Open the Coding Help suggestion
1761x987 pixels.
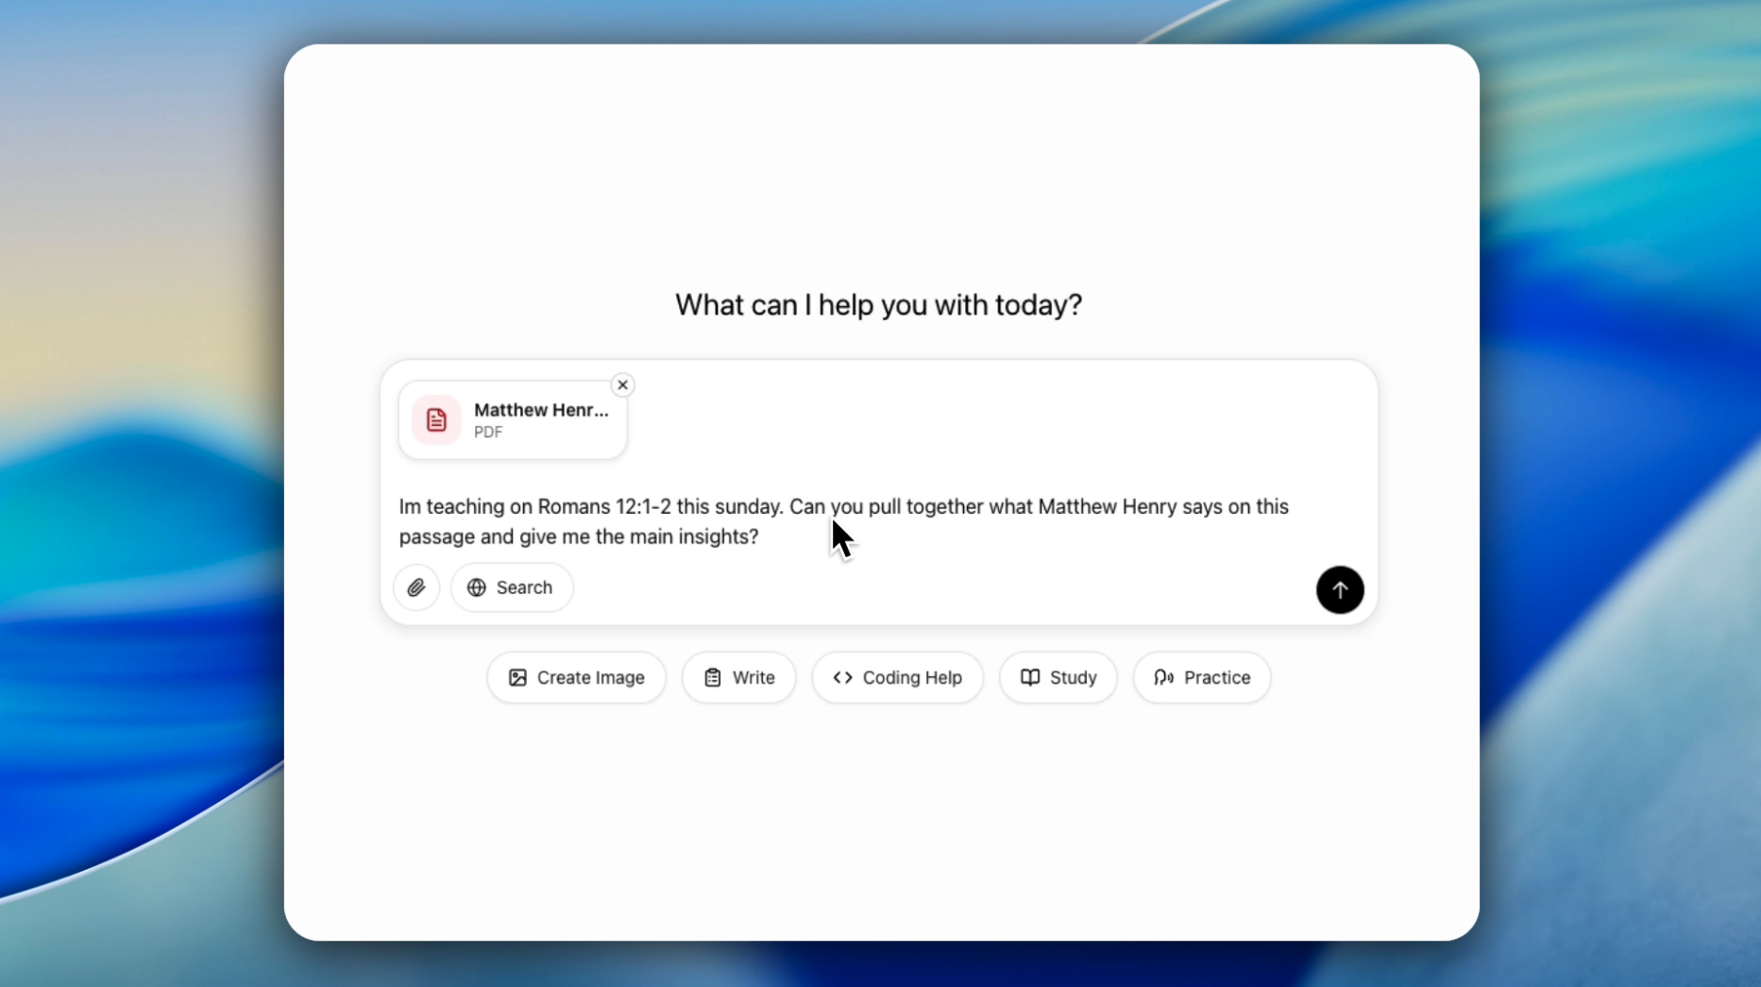898,677
